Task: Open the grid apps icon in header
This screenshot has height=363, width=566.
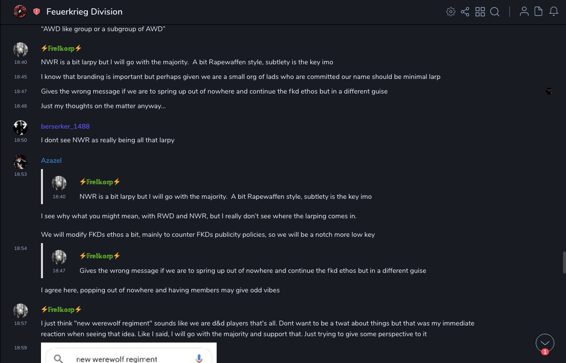Action: pyautogui.click(x=480, y=12)
